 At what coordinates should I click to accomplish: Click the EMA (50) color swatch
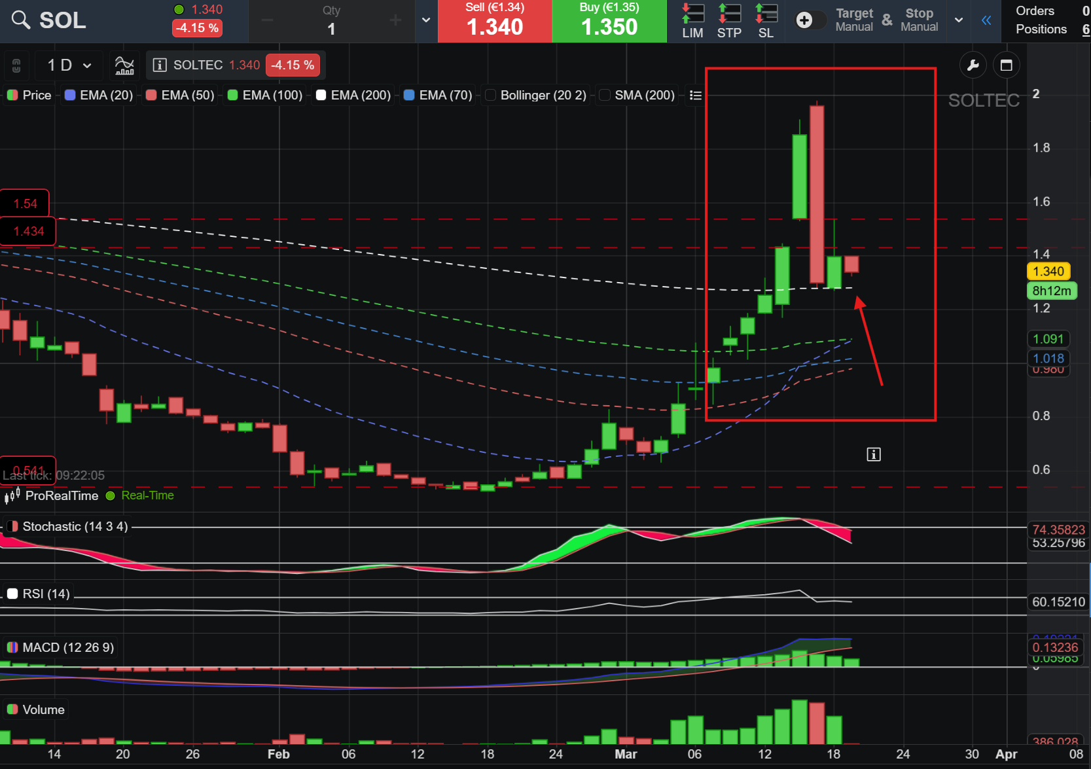(x=151, y=96)
